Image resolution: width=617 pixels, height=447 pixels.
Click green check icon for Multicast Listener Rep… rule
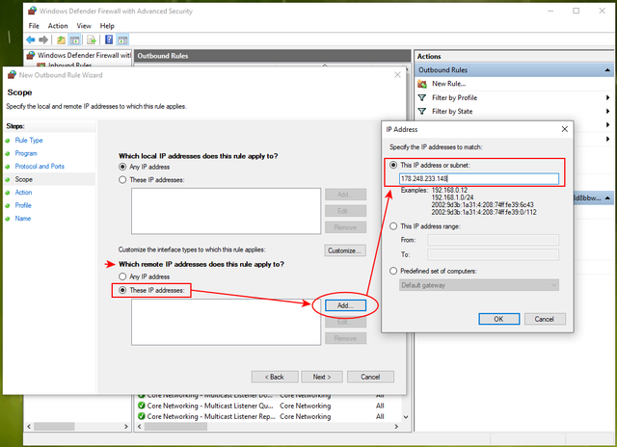point(142,416)
